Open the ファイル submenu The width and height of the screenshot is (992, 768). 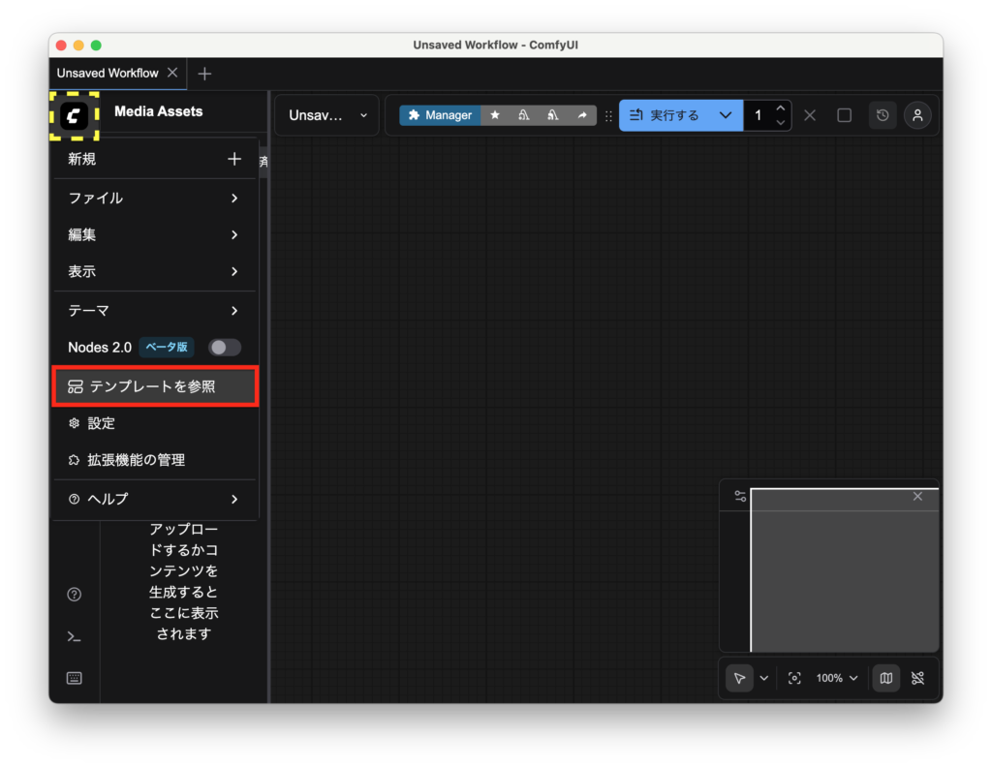pyautogui.click(x=154, y=198)
